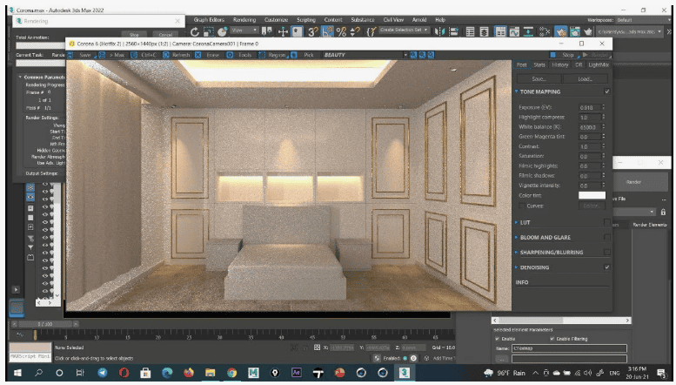Viewport: 676px width, 385px height.
Task: Click the Refresh icon in frame buffer
Action: pyautogui.click(x=166, y=55)
